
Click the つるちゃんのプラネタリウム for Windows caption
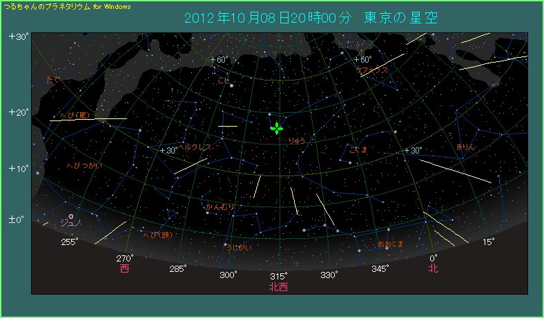(x=67, y=7)
